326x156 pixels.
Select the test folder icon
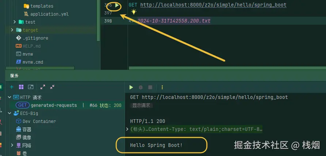point(21,22)
